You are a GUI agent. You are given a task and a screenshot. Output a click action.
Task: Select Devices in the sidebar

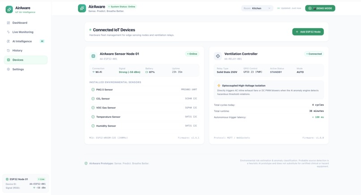[x=26, y=60]
